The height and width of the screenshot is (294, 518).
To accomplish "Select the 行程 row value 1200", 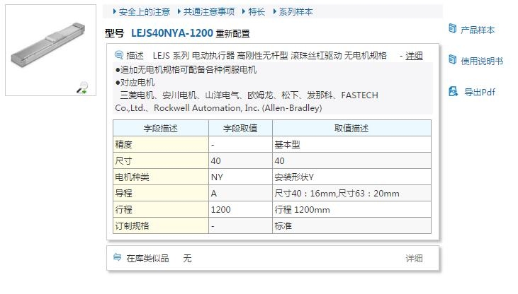I will (221, 210).
